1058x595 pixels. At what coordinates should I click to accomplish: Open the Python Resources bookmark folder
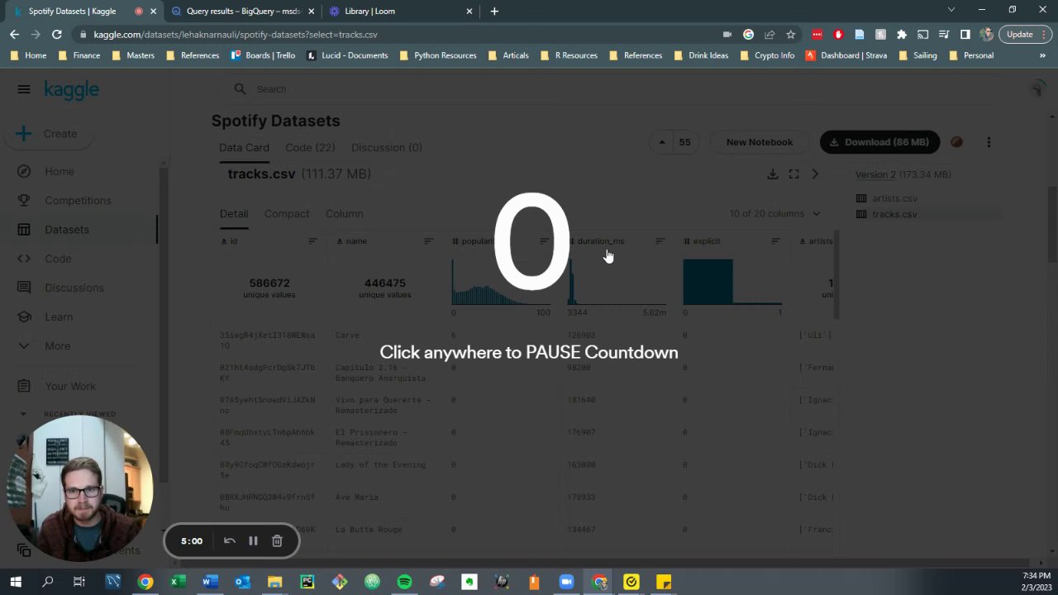click(x=437, y=55)
